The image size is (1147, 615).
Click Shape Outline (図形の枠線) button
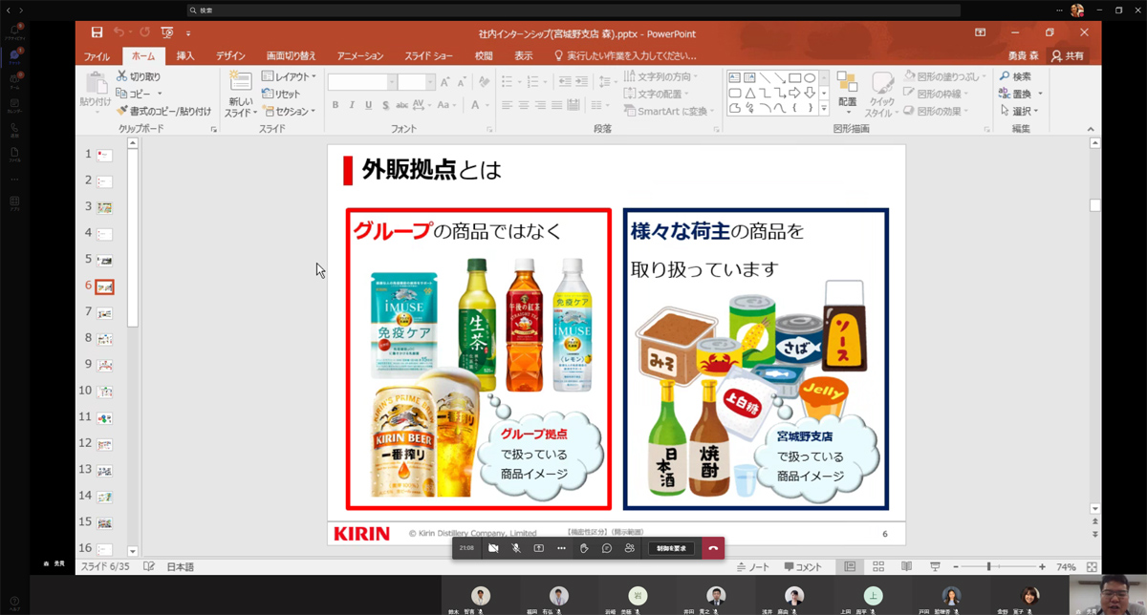(936, 94)
